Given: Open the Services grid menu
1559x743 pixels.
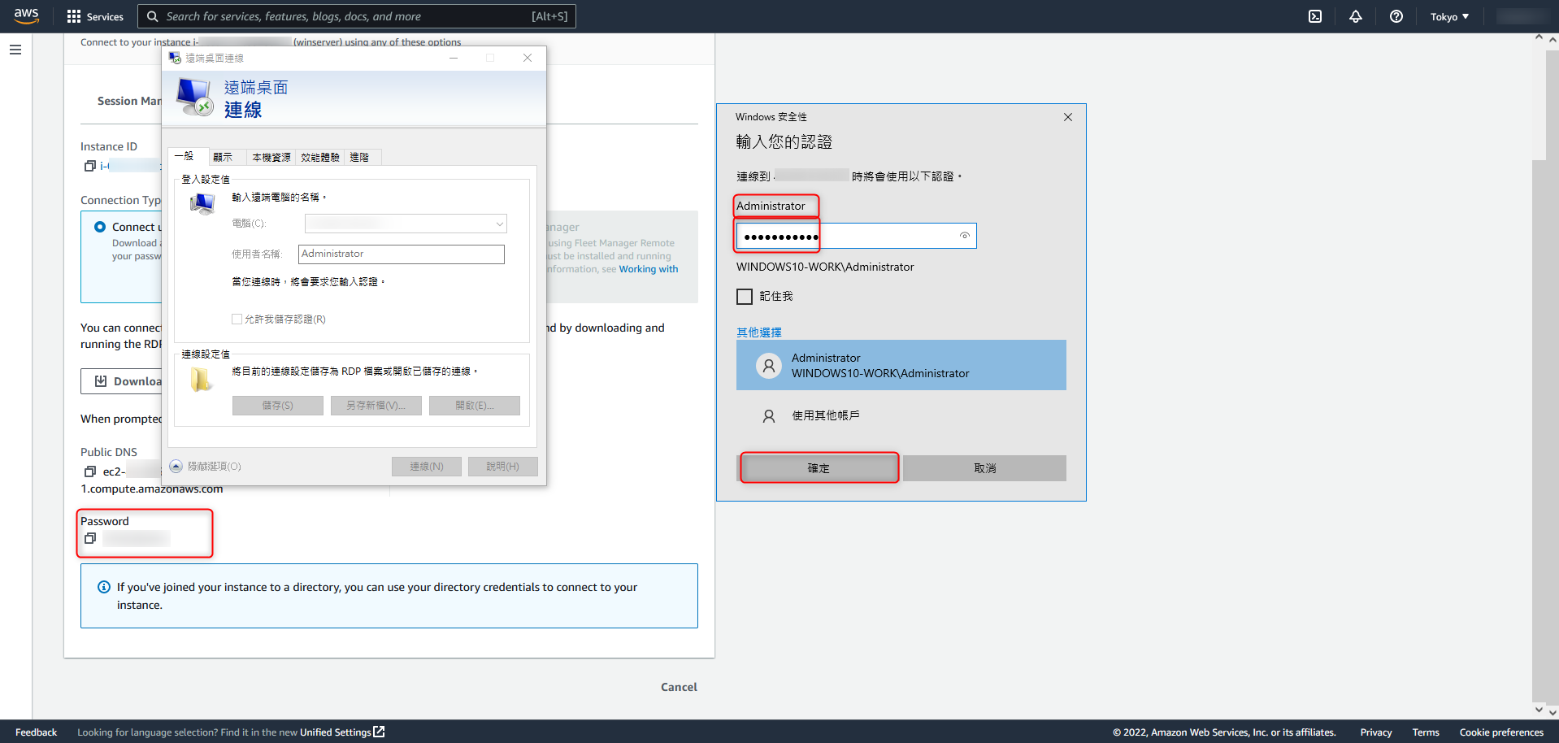Looking at the screenshot, I should click(x=95, y=16).
